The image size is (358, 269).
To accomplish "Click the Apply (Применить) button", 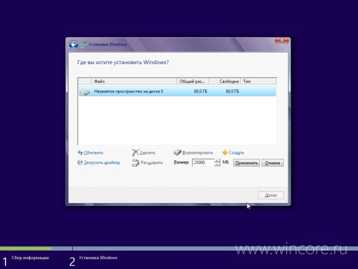I will point(246,163).
